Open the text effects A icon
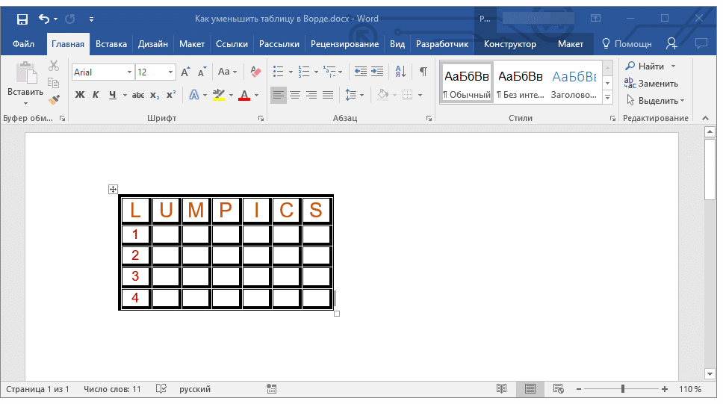This screenshot has width=723, height=404. 194,95
